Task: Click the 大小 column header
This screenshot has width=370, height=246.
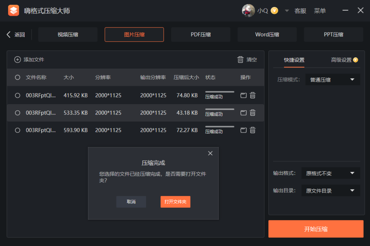Action: [69, 77]
